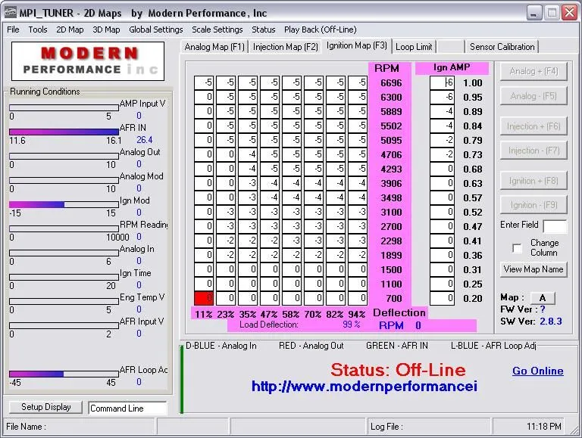Click the 23% column cell in 3100 RPM row
Viewport: 582px width, 438px height.
tap(226, 212)
